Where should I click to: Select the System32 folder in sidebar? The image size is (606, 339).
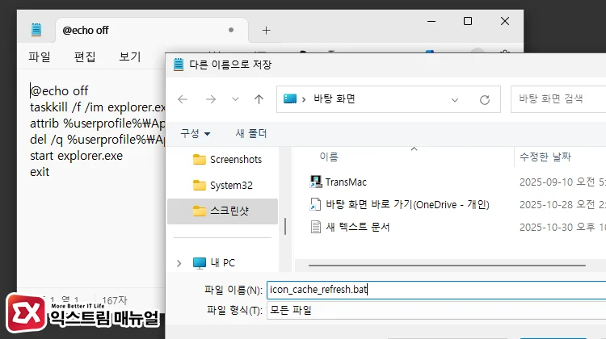pyautogui.click(x=222, y=186)
